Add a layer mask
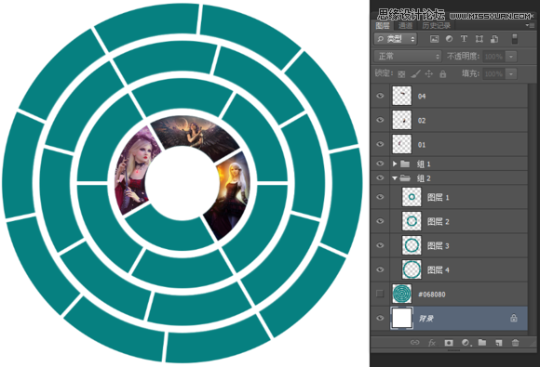This screenshot has height=367, width=540. coord(449,342)
